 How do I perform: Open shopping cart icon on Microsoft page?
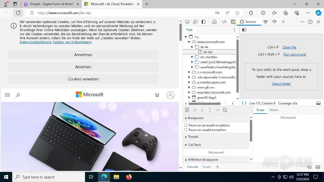pos(157,95)
